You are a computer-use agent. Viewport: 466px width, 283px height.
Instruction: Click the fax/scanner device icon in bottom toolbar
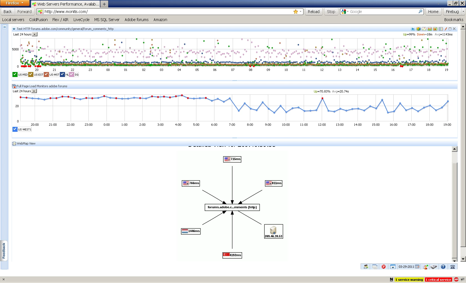434,267
